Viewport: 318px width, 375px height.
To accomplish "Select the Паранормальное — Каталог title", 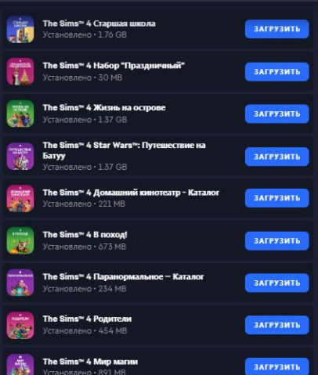I will 124,276.
